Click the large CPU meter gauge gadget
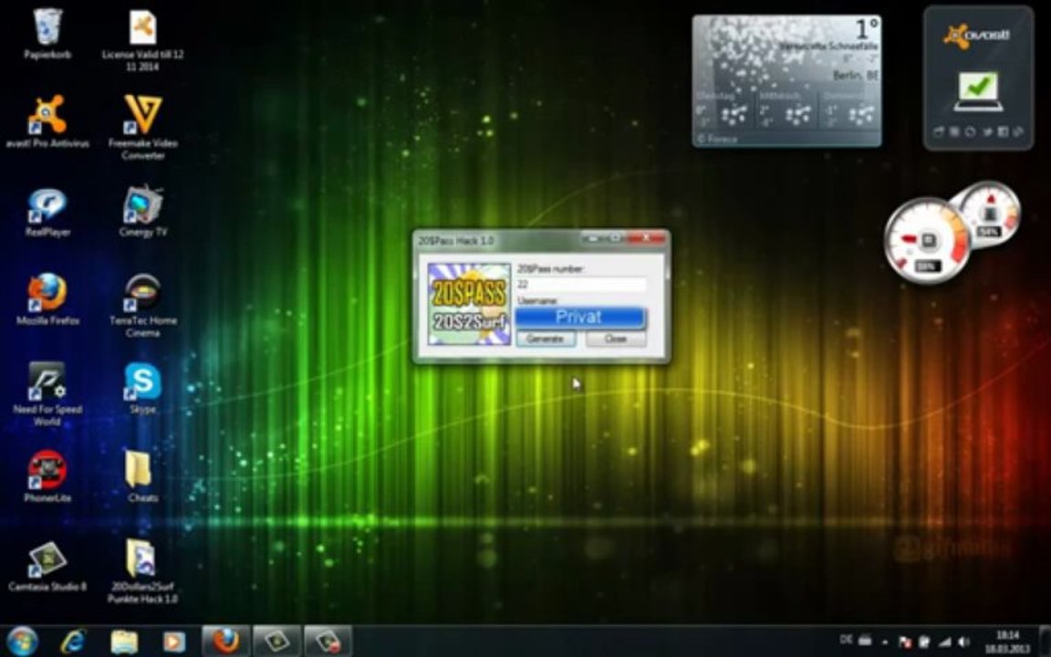1051x657 pixels. pyautogui.click(x=927, y=240)
